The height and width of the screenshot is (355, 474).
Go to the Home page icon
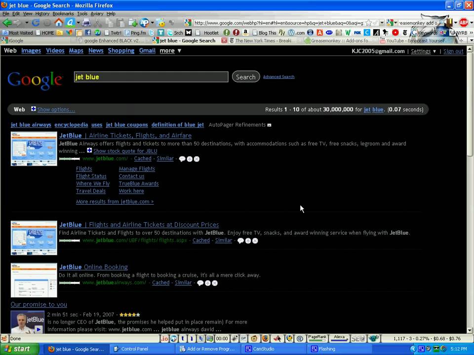pyautogui.click(x=59, y=23)
